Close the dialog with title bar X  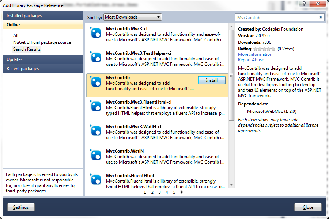[317, 4]
